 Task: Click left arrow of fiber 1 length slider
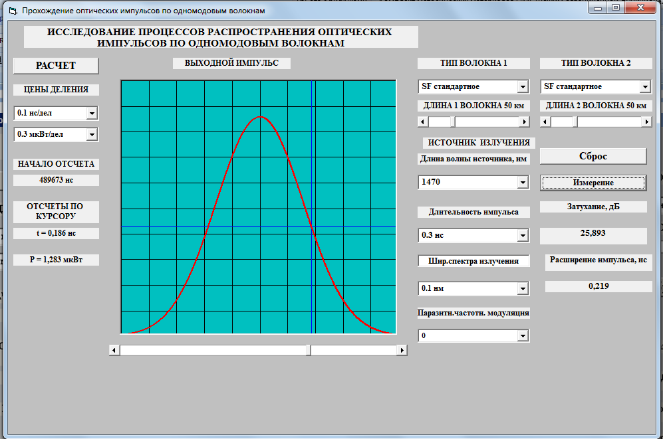point(423,122)
